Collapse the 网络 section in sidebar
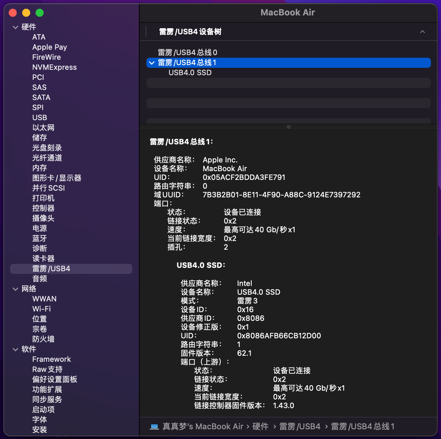Viewport: 441px width, 439px height. 15,289
